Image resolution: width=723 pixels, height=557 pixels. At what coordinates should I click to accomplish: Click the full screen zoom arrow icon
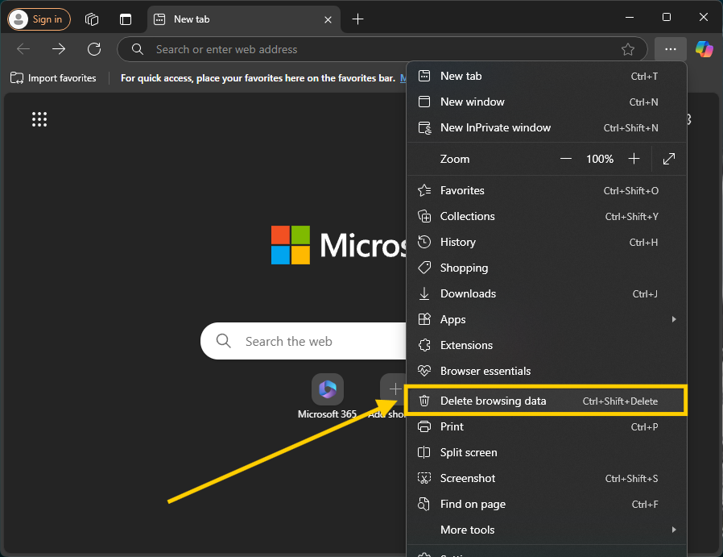coord(668,159)
